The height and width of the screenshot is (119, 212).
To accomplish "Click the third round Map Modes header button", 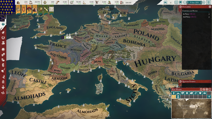I will coord(207,89).
